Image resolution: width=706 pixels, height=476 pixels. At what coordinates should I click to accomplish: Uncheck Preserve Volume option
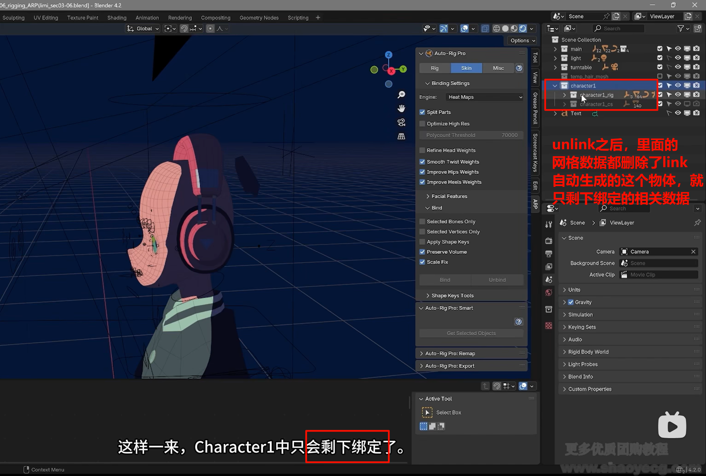[422, 252]
